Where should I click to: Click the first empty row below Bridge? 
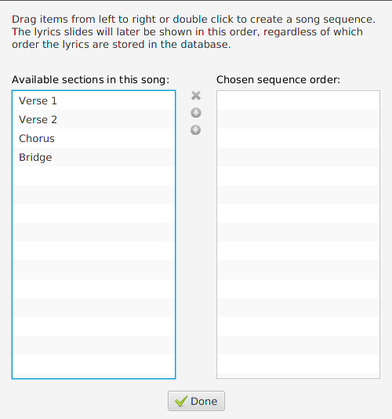point(94,176)
